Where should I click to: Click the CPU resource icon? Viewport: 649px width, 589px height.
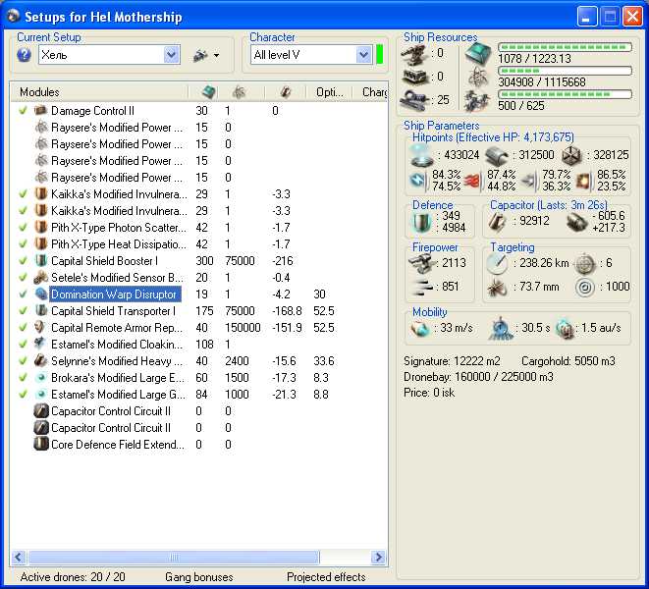pyautogui.click(x=478, y=53)
